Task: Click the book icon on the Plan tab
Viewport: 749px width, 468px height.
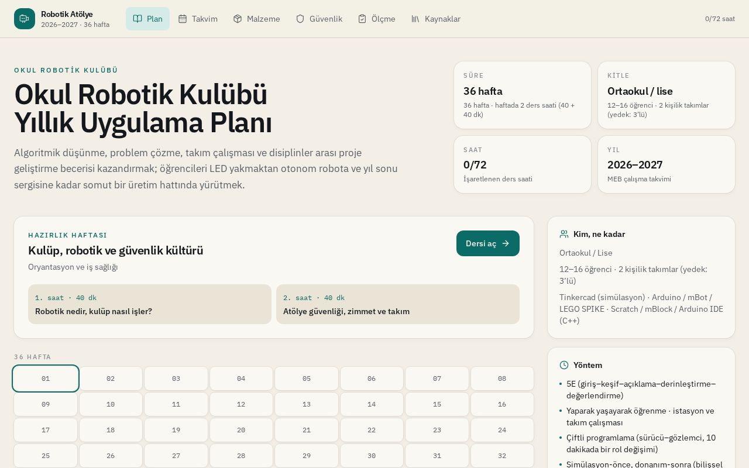Action: (x=138, y=19)
